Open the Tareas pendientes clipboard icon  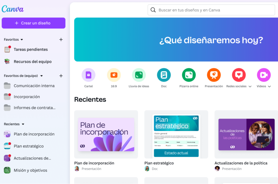point(7,49)
